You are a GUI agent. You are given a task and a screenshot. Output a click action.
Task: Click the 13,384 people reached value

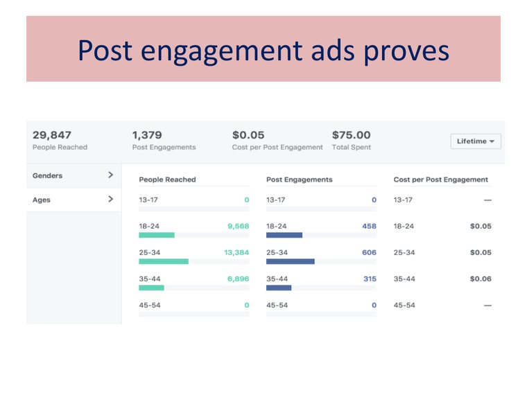tap(236, 252)
